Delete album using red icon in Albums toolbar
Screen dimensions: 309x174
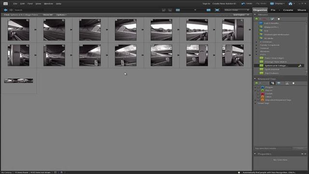point(265,19)
